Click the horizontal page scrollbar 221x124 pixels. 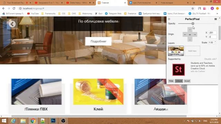99,116
